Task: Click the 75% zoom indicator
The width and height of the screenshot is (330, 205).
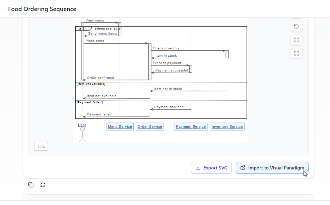Action: 41,146
